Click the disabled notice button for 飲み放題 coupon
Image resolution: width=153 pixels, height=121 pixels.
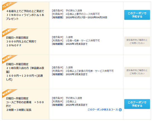pos(137,72)
